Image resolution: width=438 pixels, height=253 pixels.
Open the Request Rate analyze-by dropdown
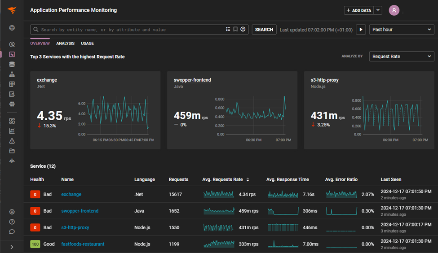(402, 57)
